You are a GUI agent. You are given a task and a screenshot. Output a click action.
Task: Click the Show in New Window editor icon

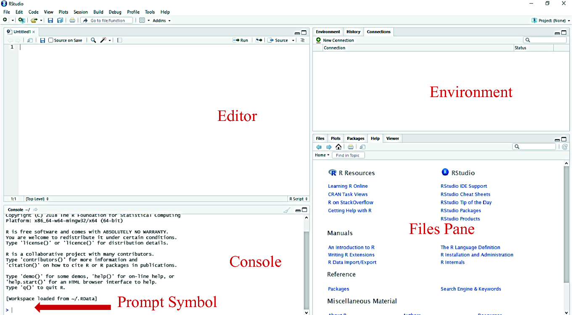(x=30, y=40)
